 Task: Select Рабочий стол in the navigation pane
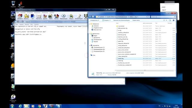[x=97, y=30]
